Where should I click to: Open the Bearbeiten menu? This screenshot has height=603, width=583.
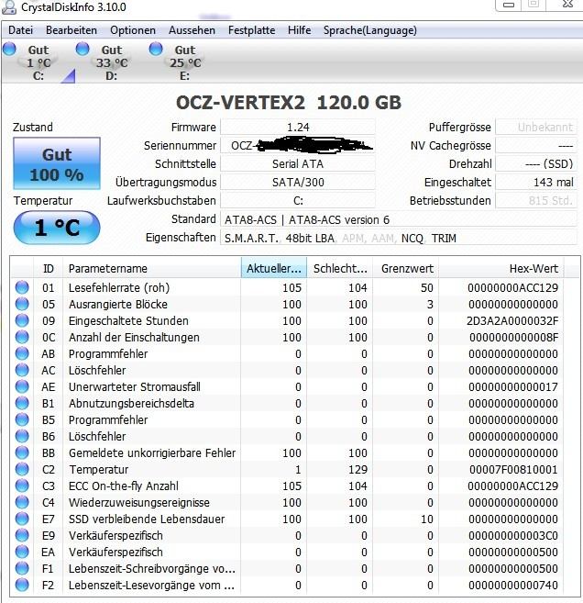[71, 30]
